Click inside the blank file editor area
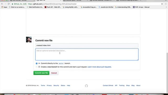 pos(83,22)
